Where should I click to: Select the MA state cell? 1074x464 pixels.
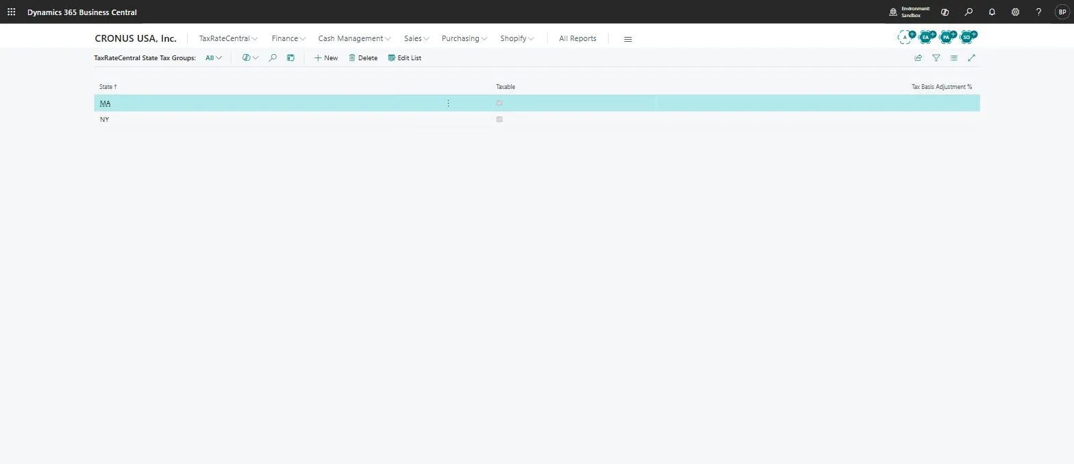click(105, 103)
